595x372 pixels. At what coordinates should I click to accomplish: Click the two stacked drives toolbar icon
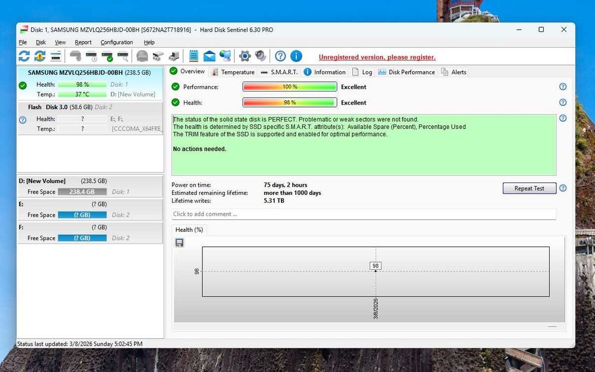(x=158, y=56)
